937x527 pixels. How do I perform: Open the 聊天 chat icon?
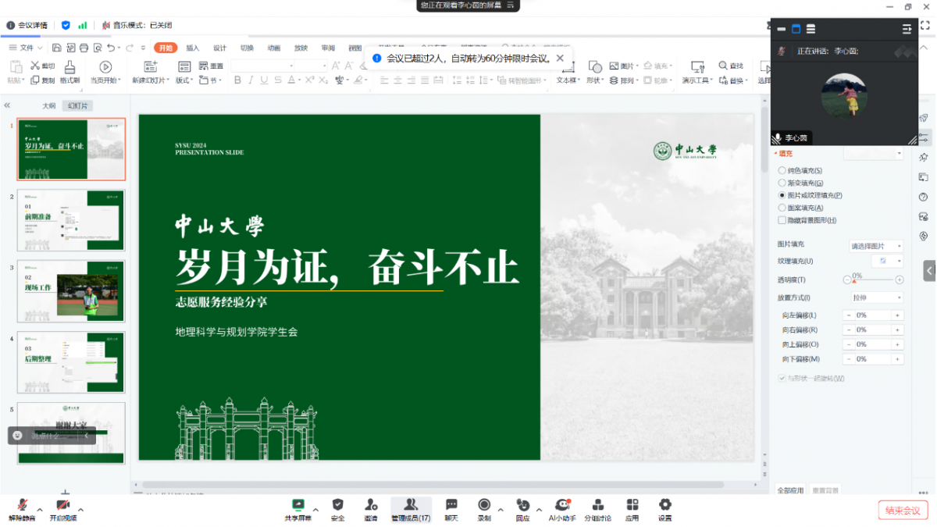pyautogui.click(x=451, y=506)
